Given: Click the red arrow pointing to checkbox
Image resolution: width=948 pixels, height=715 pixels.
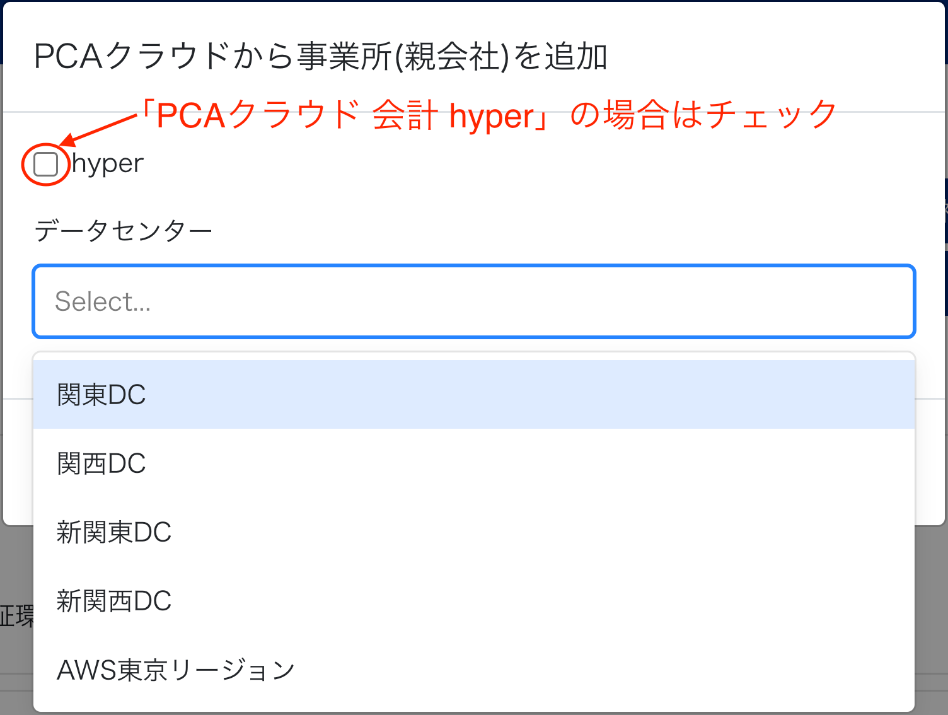Looking at the screenshot, I should pyautogui.click(x=101, y=128).
